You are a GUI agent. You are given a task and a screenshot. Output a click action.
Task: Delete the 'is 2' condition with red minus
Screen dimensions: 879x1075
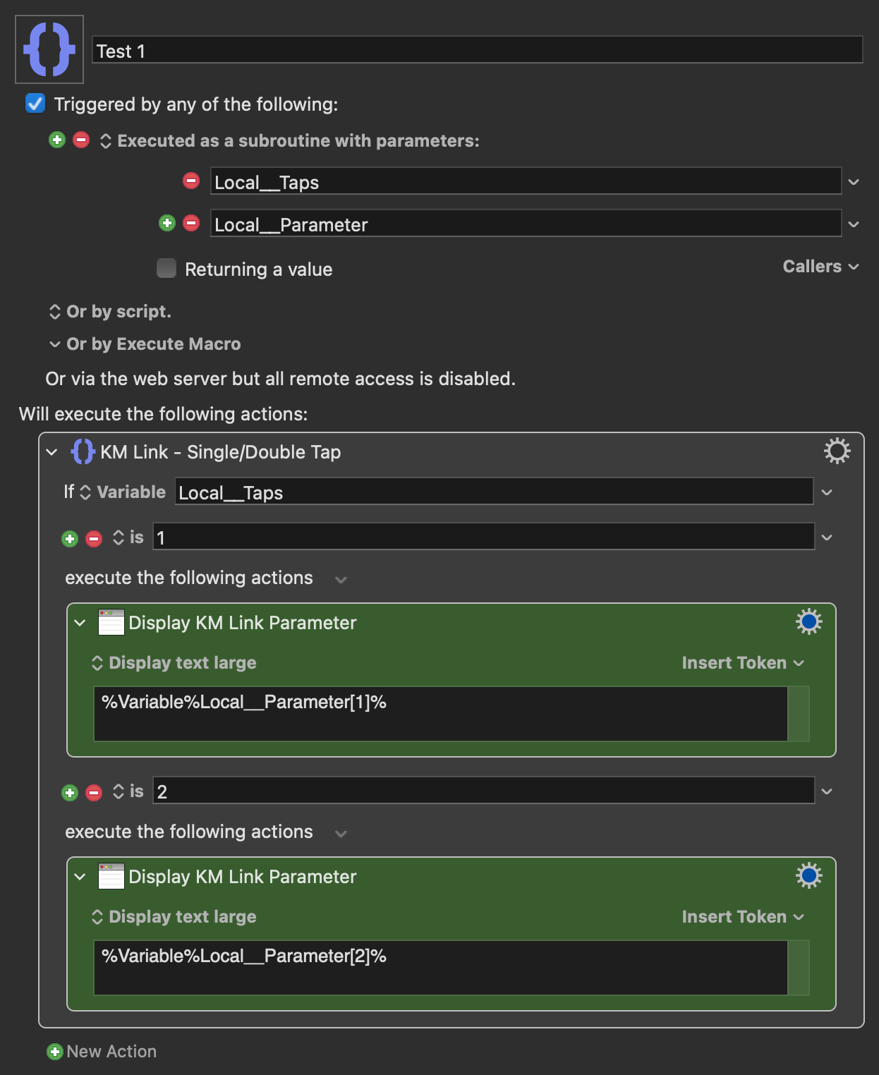tap(94, 793)
